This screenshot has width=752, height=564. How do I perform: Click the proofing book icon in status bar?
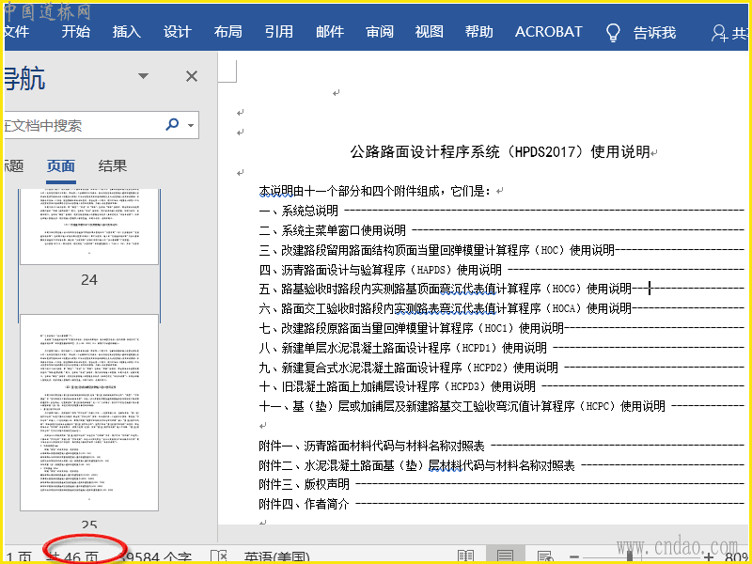(218, 556)
